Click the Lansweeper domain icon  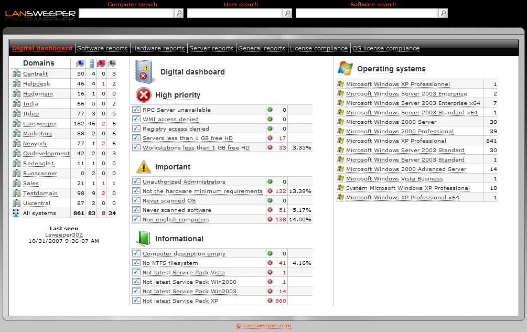point(16,123)
